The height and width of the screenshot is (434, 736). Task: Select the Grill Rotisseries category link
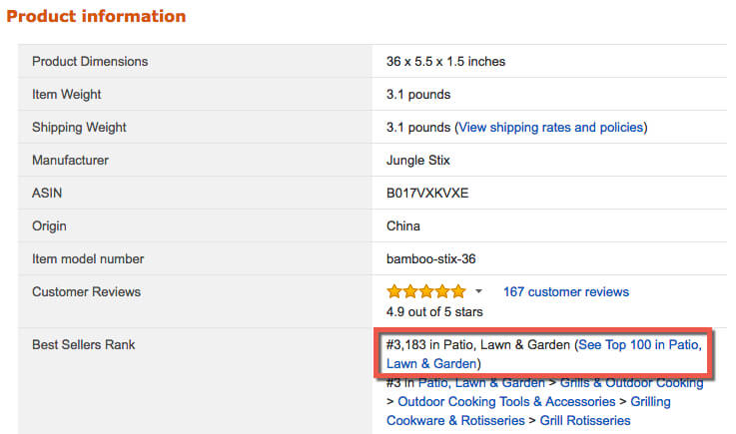584,420
